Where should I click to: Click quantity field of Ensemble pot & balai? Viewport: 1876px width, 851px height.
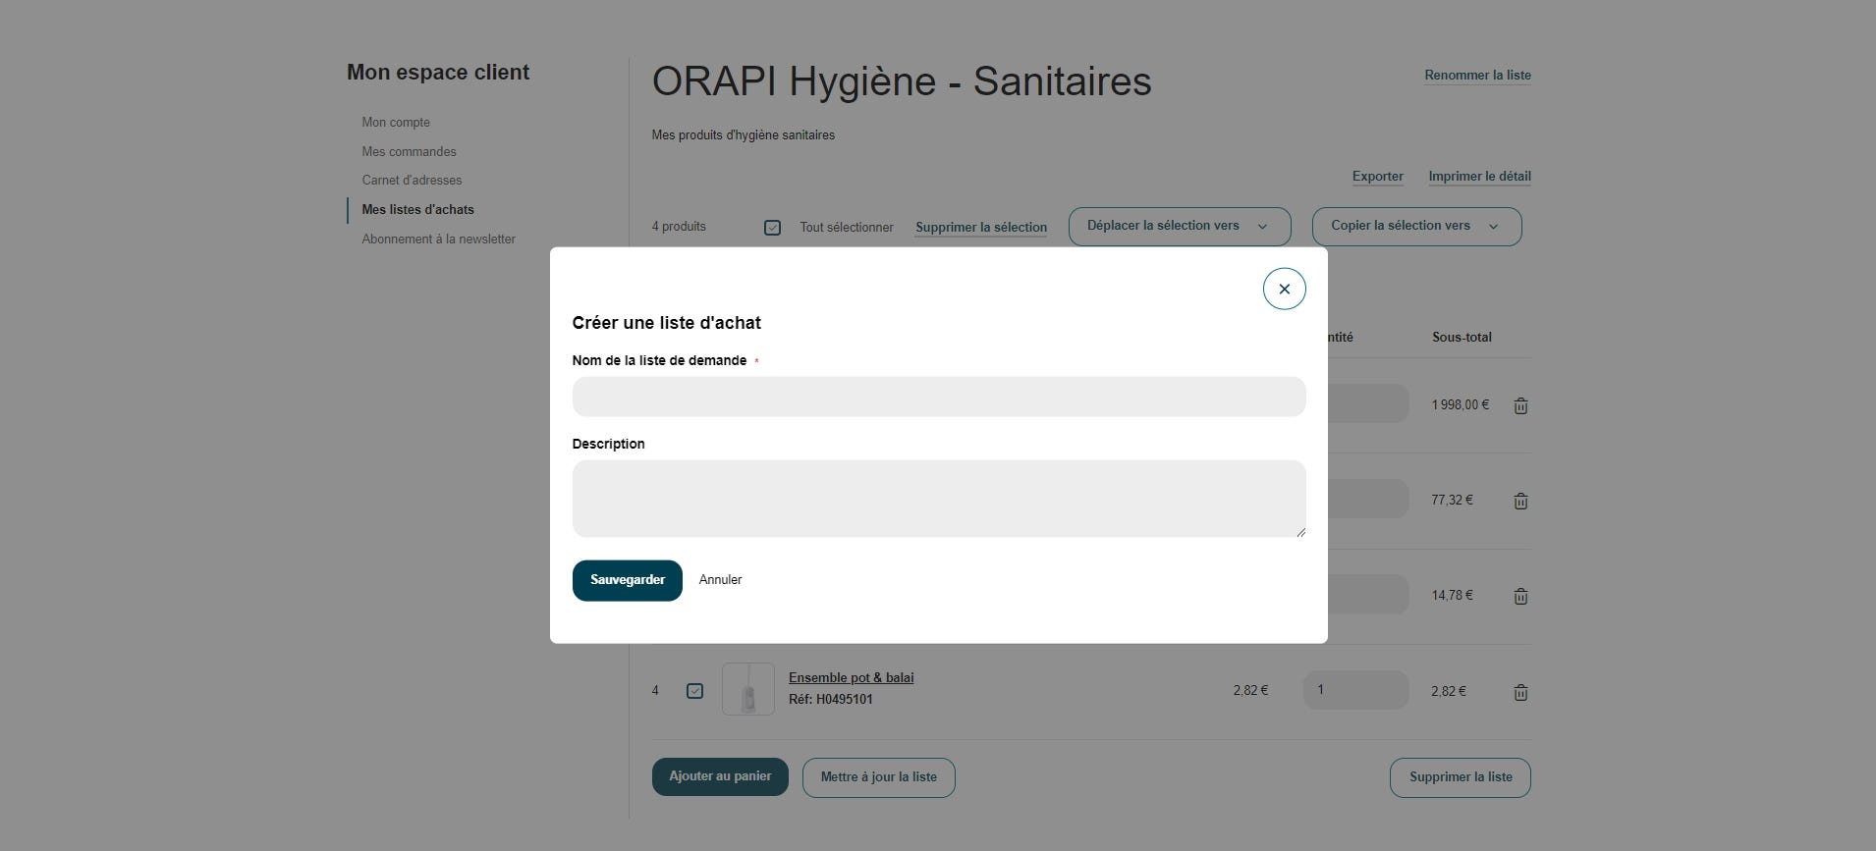1355,690
